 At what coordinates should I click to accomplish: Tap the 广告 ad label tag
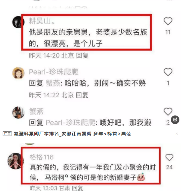tap(7, 134)
